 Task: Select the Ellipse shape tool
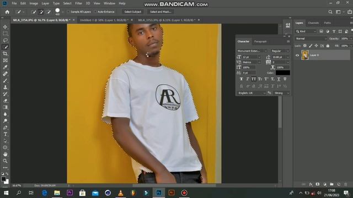(5, 147)
